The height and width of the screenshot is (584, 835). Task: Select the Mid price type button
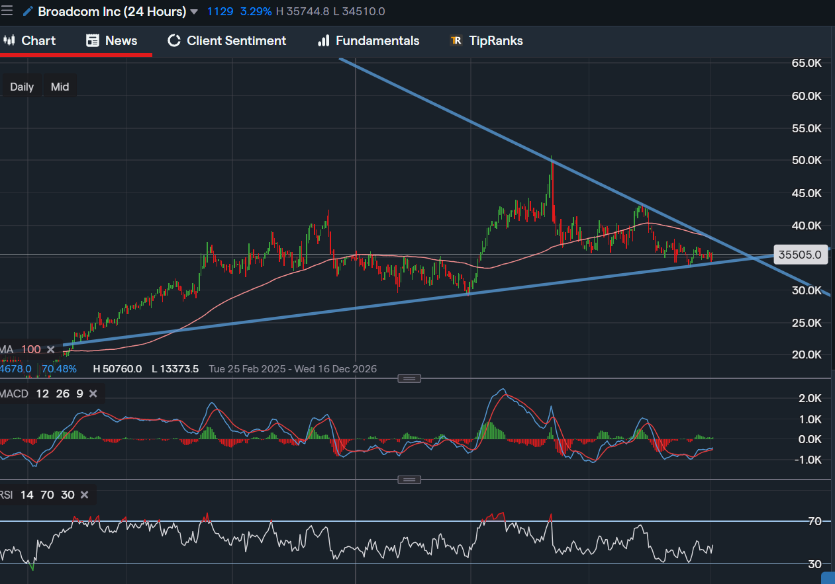click(x=60, y=87)
